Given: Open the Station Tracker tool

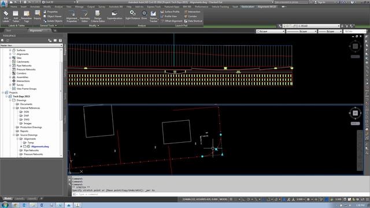Looking at the screenshot, I should pyautogui.click(x=153, y=16).
